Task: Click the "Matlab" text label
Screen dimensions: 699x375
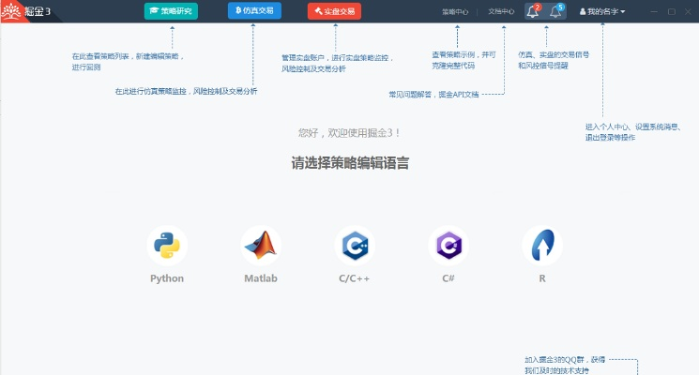Action: coord(261,278)
